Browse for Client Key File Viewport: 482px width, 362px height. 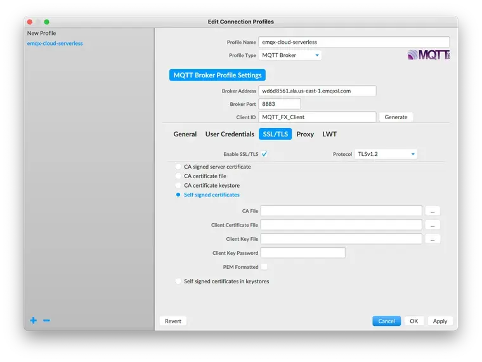[433, 239]
